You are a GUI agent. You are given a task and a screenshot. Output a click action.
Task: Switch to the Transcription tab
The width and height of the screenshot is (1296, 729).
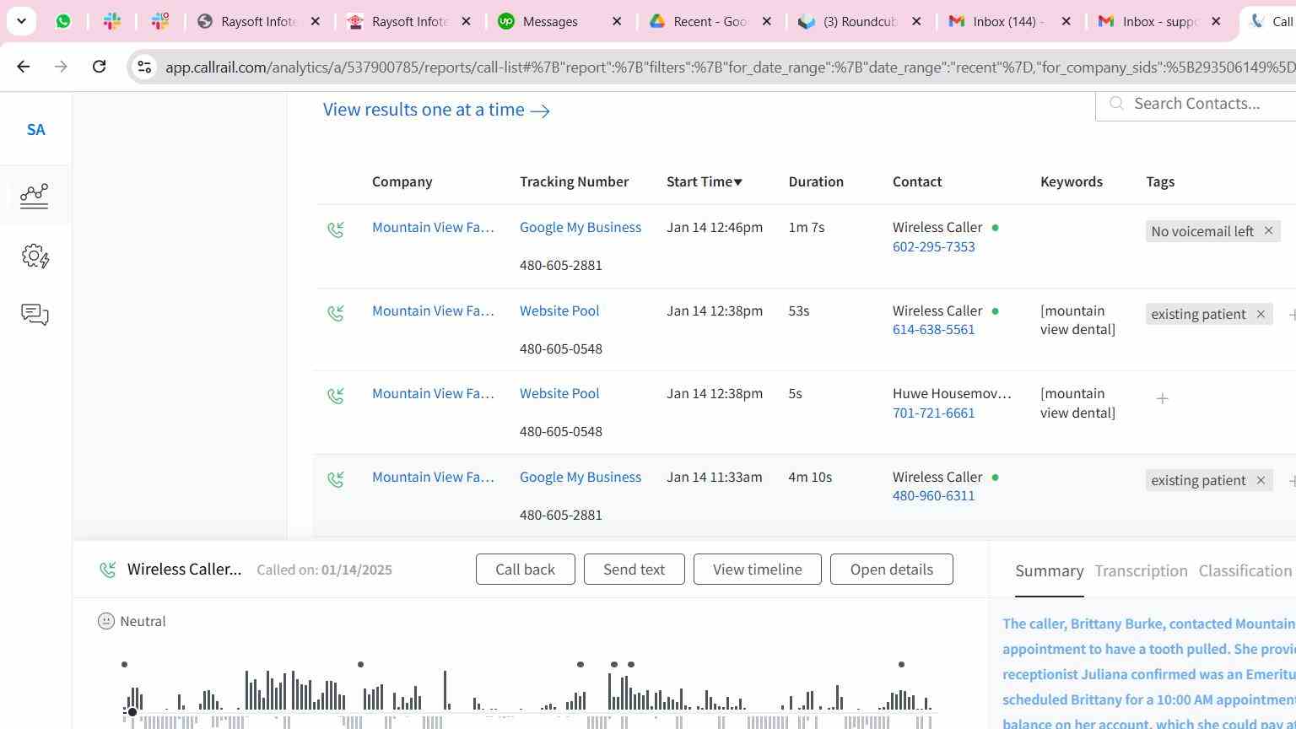1141,571
